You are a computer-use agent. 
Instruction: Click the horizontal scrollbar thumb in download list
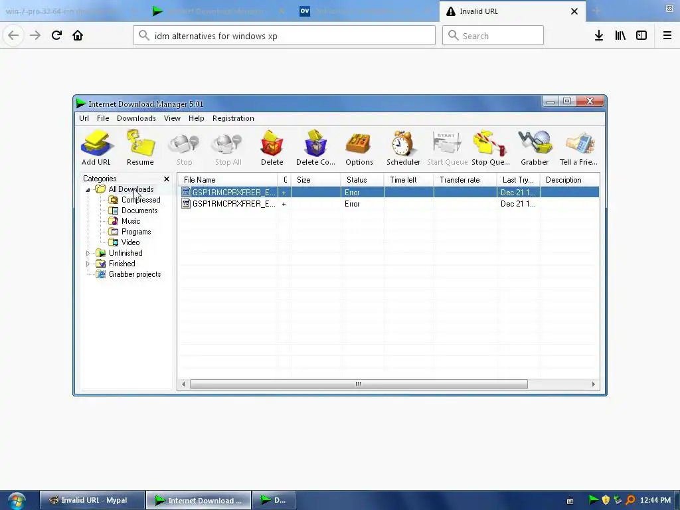coord(359,384)
